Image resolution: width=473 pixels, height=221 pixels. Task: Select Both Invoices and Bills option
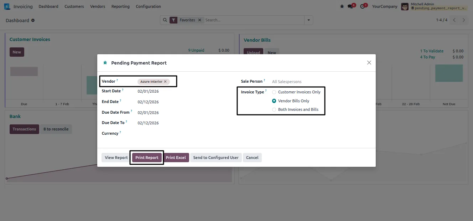274,109
